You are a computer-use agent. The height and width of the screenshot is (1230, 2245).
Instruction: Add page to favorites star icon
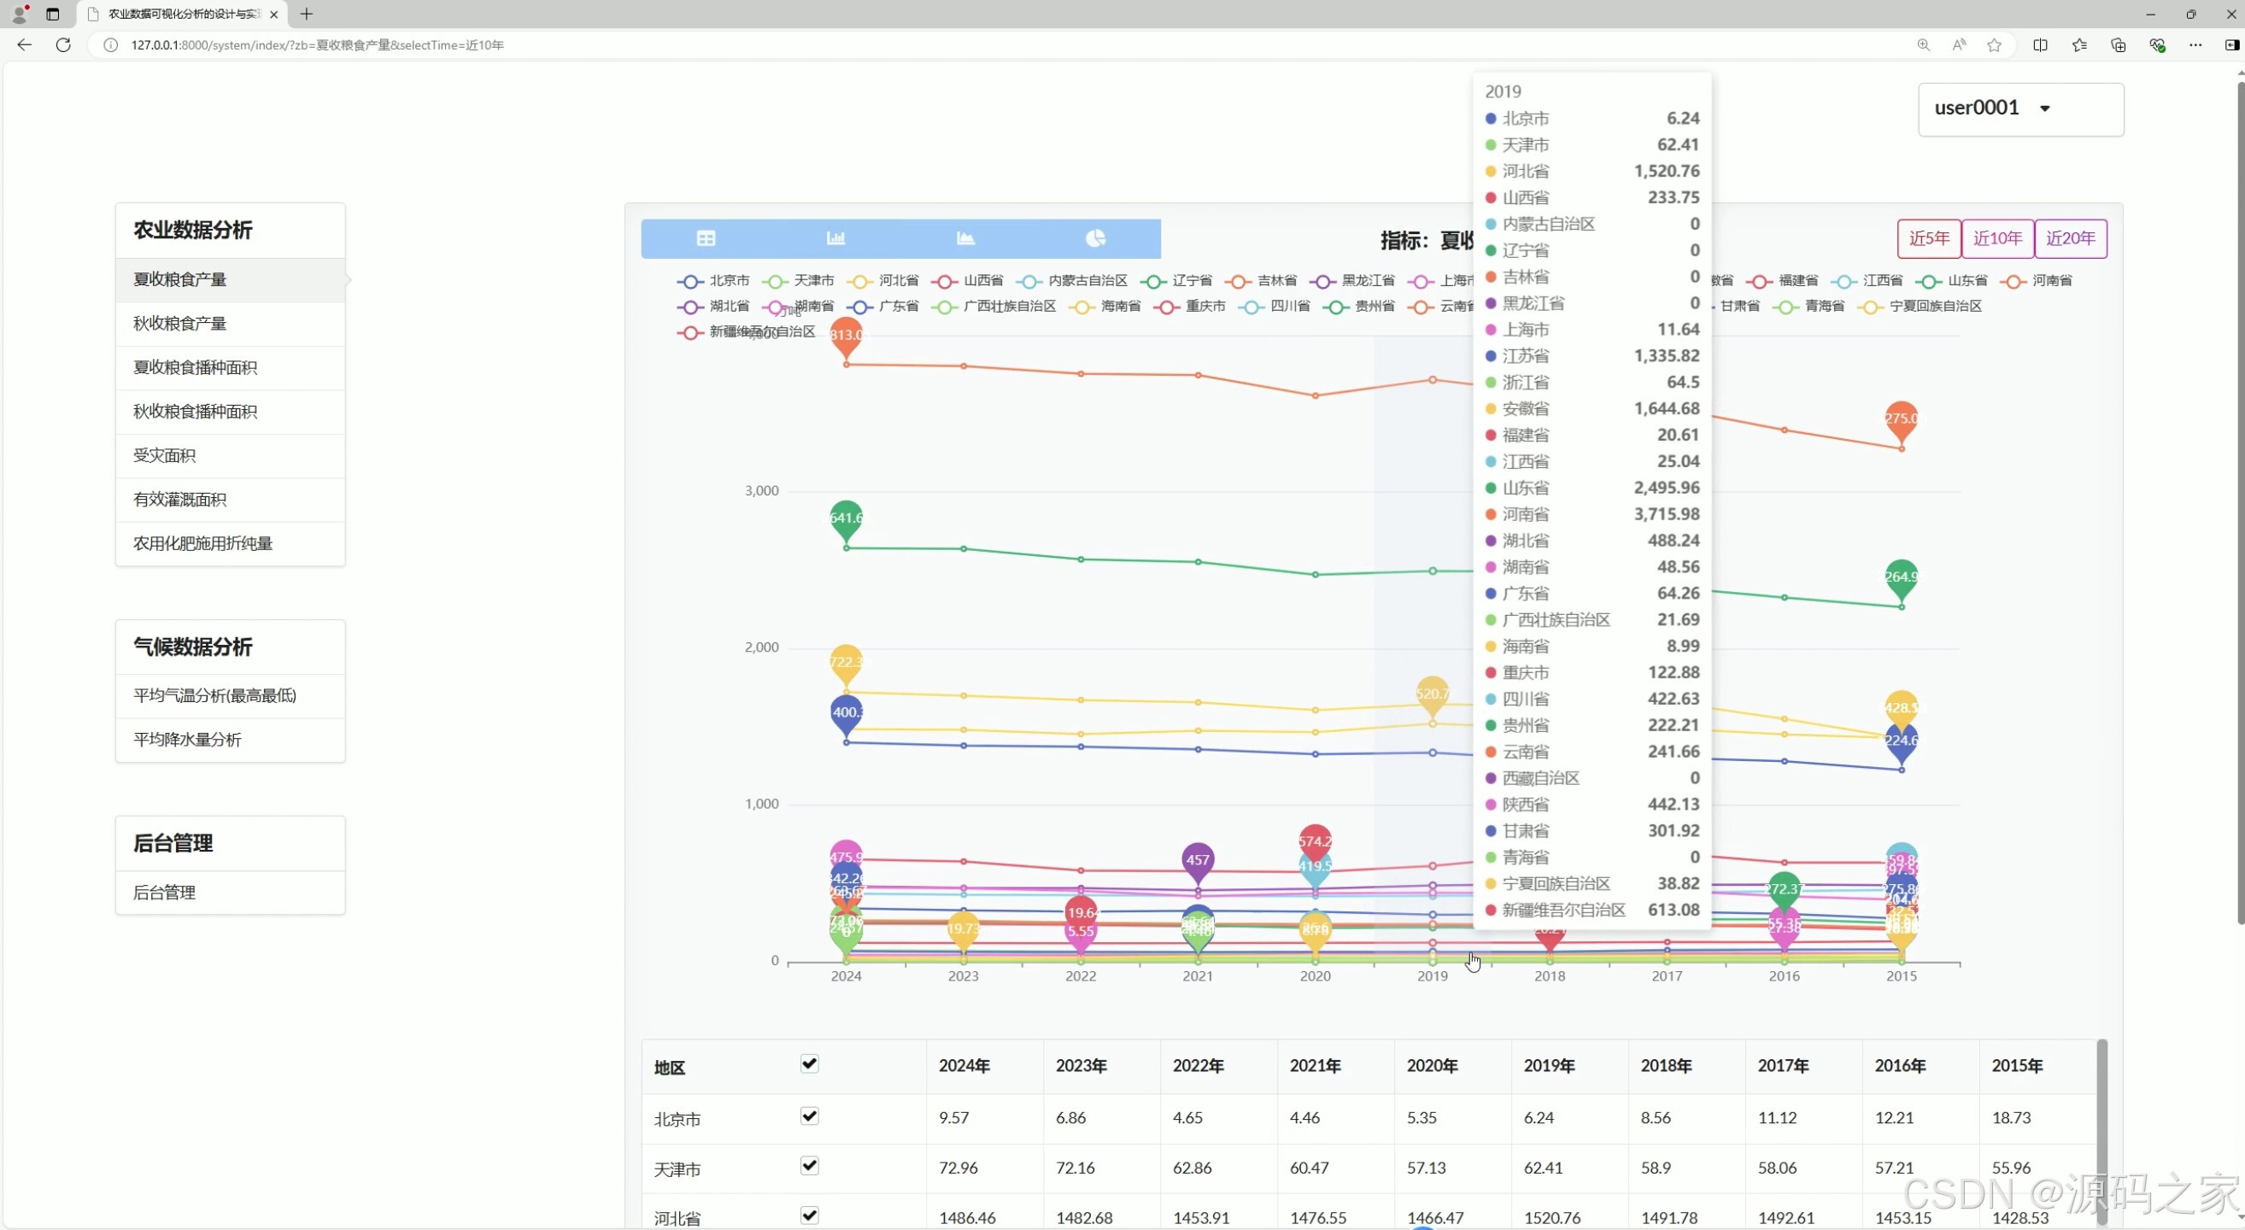(x=1994, y=44)
